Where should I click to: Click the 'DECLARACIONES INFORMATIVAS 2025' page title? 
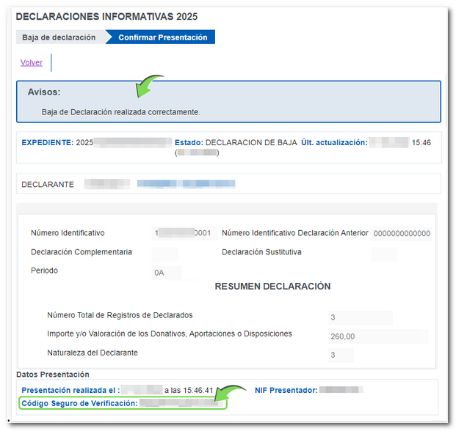click(x=106, y=16)
